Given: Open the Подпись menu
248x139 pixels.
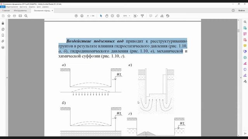Looking at the screenshot, I should click(32, 7).
